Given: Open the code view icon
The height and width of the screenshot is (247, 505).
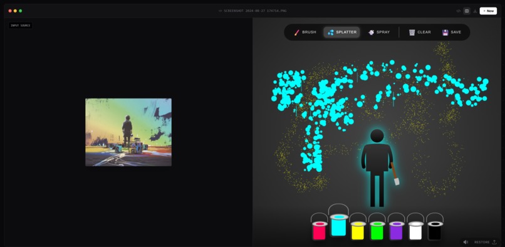Looking at the screenshot, I should [x=458, y=11].
